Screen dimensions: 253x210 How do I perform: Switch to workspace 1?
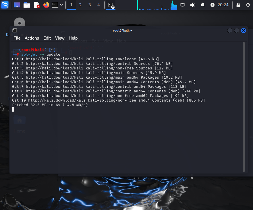tap(71, 5)
